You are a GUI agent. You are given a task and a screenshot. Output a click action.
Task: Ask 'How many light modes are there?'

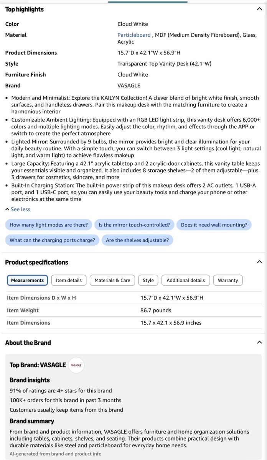49,225
